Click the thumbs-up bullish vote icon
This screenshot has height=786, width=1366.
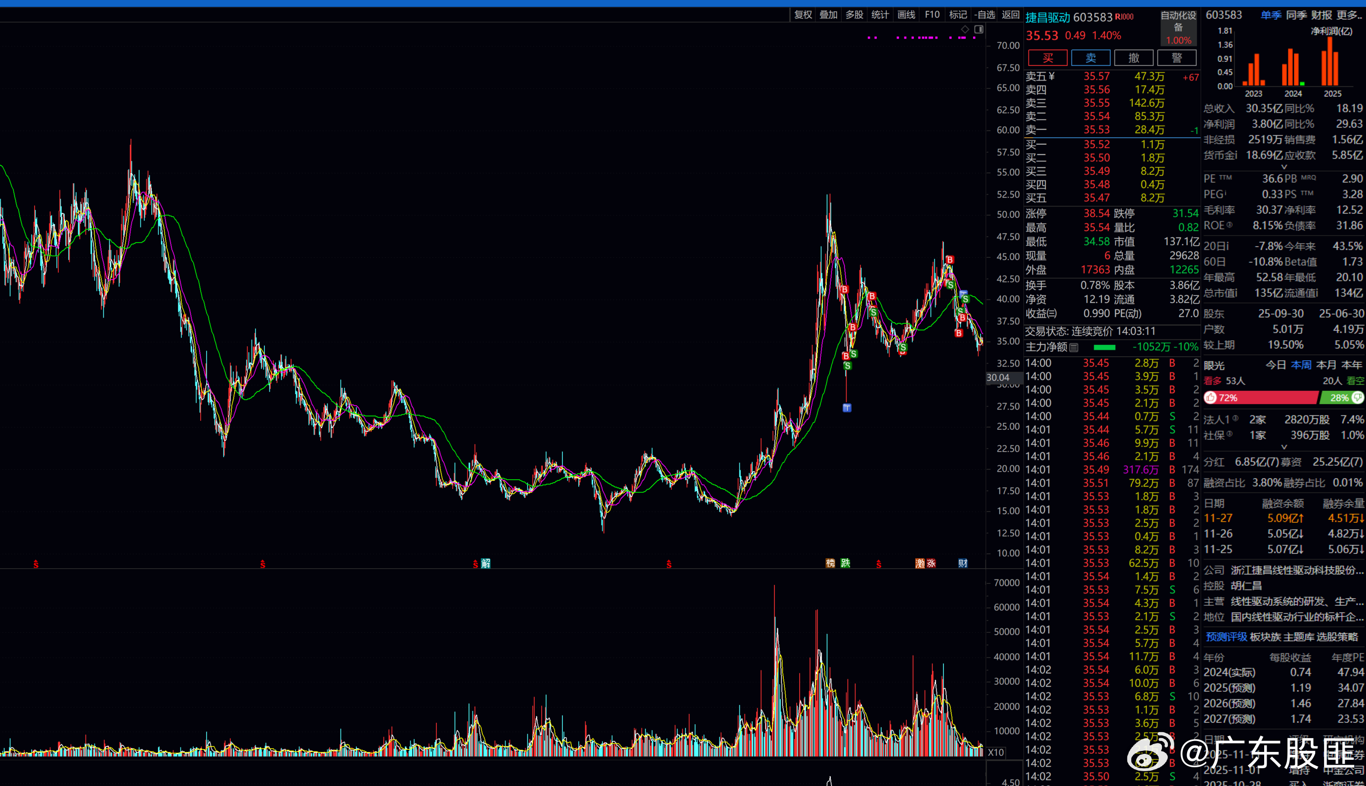pos(1210,398)
